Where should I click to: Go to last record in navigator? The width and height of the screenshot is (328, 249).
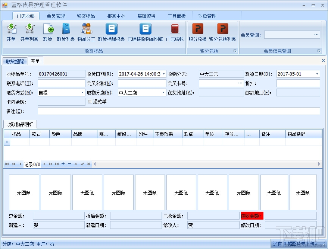coord(57,164)
